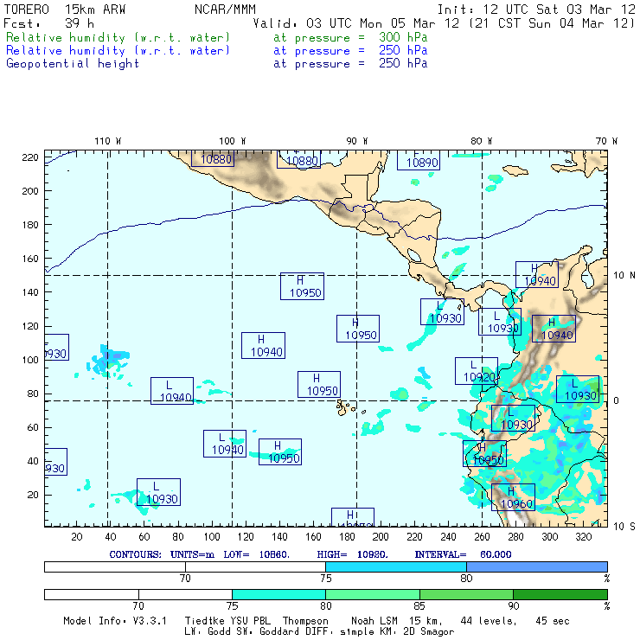Click the '320' grid index on the bottom axis
Image resolution: width=640 pixels, height=640 pixels.
pyautogui.click(x=583, y=537)
